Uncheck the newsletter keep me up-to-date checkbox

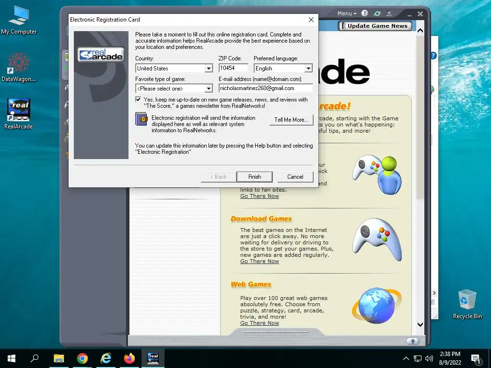[138, 100]
